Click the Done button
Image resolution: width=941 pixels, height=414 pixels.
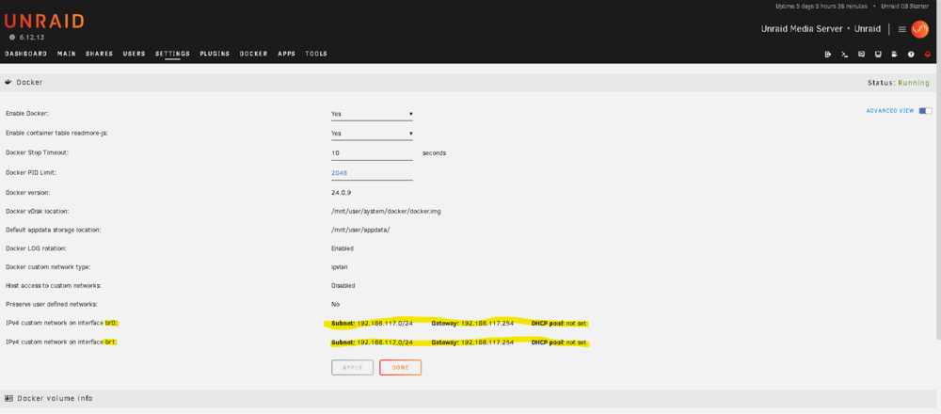400,367
